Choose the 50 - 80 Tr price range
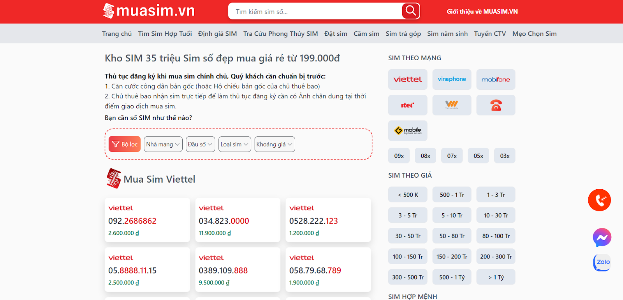623x300 pixels. point(452,236)
